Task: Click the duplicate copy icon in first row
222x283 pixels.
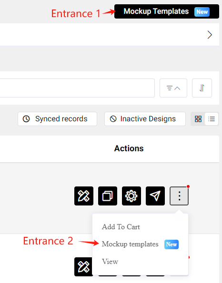Action: click(x=108, y=196)
